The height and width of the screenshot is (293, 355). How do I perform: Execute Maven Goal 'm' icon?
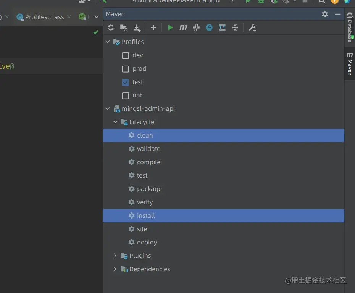(183, 28)
